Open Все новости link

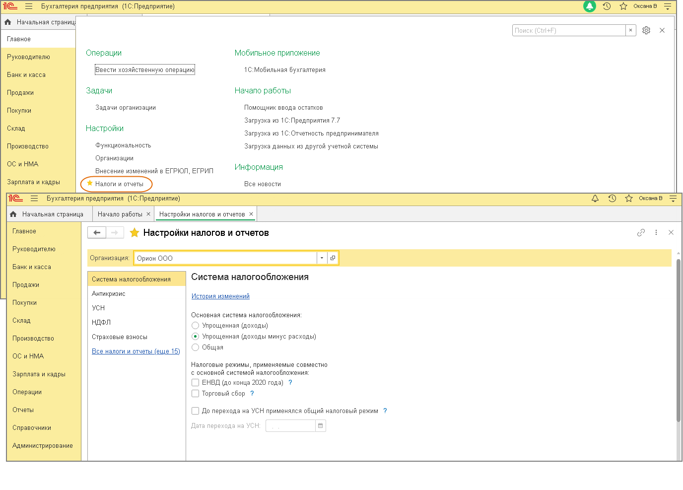click(263, 184)
